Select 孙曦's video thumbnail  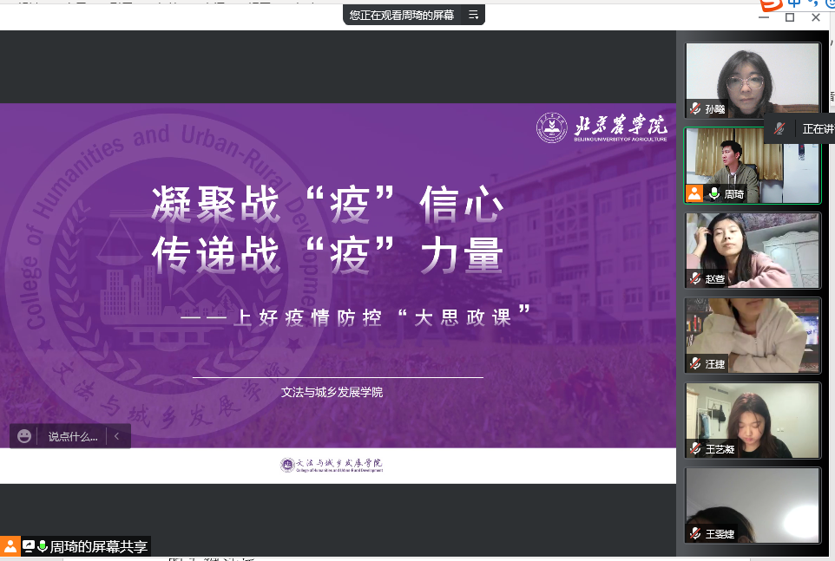[x=753, y=78]
